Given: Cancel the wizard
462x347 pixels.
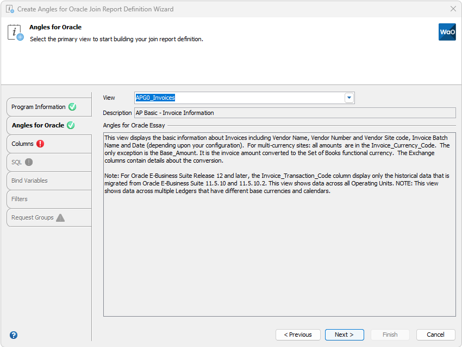Looking at the screenshot, I should point(435,335).
